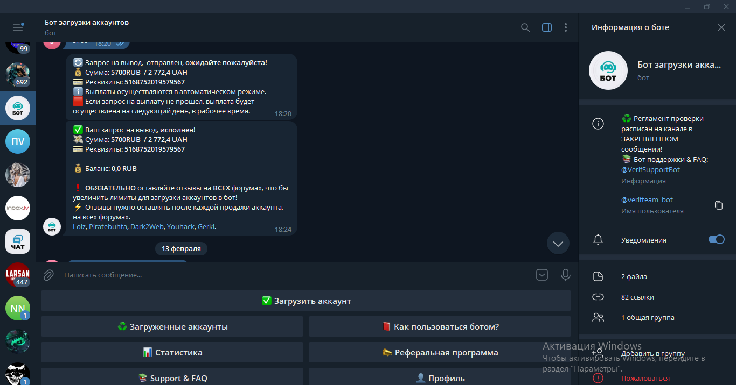The height and width of the screenshot is (385, 736).
Task: Open the 82 ссылки shared links section
Action: pos(637,297)
